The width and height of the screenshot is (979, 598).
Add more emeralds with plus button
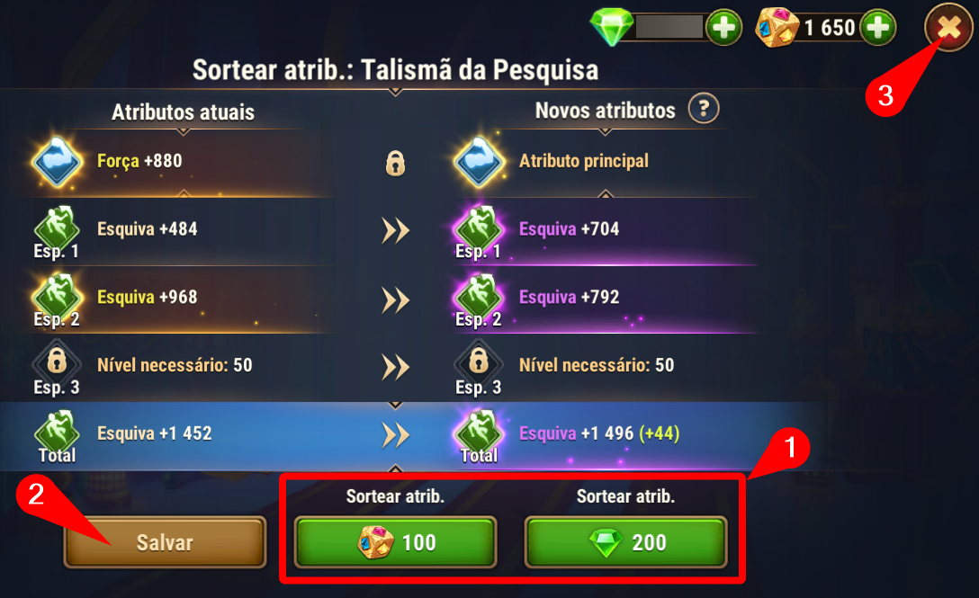click(x=723, y=28)
